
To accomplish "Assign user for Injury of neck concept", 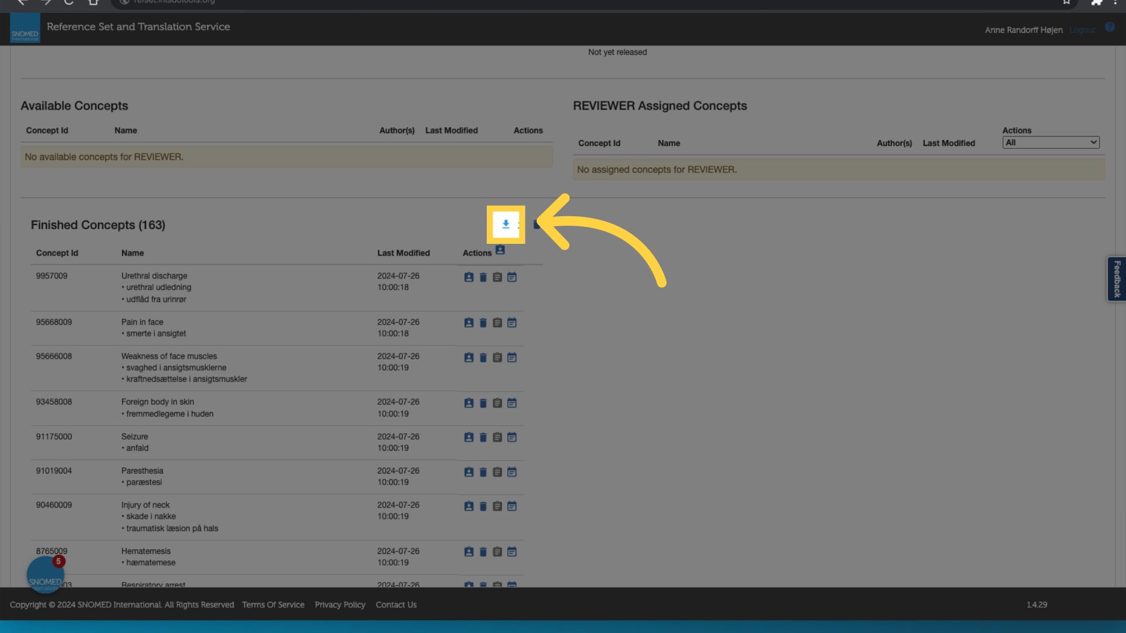I will 469,506.
